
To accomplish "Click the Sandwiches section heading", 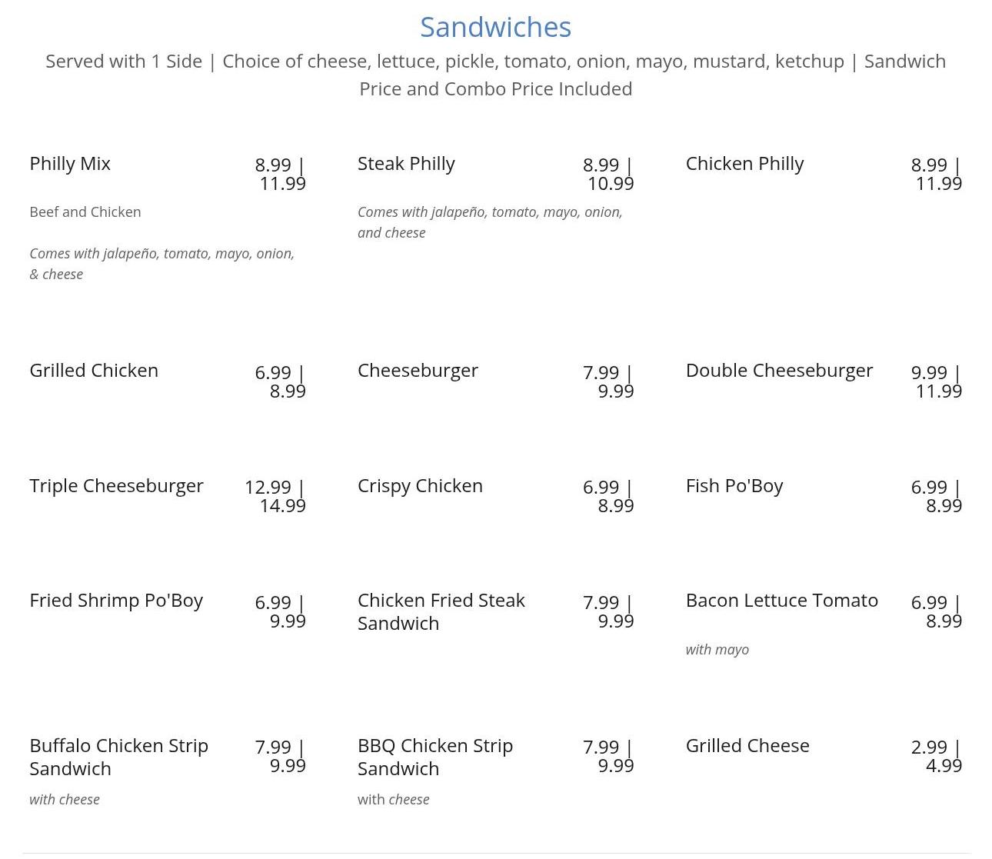I will coord(495,28).
